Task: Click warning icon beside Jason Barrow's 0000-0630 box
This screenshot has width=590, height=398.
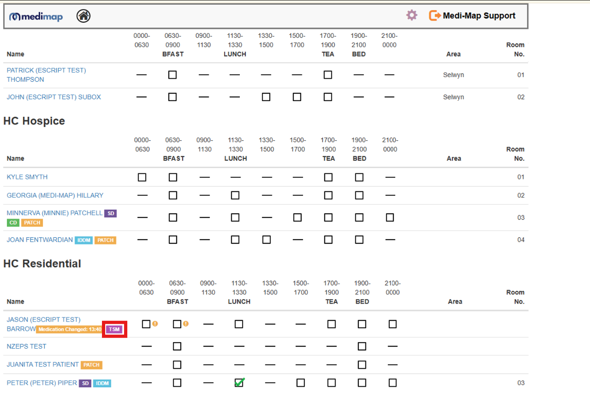Action: tap(155, 324)
